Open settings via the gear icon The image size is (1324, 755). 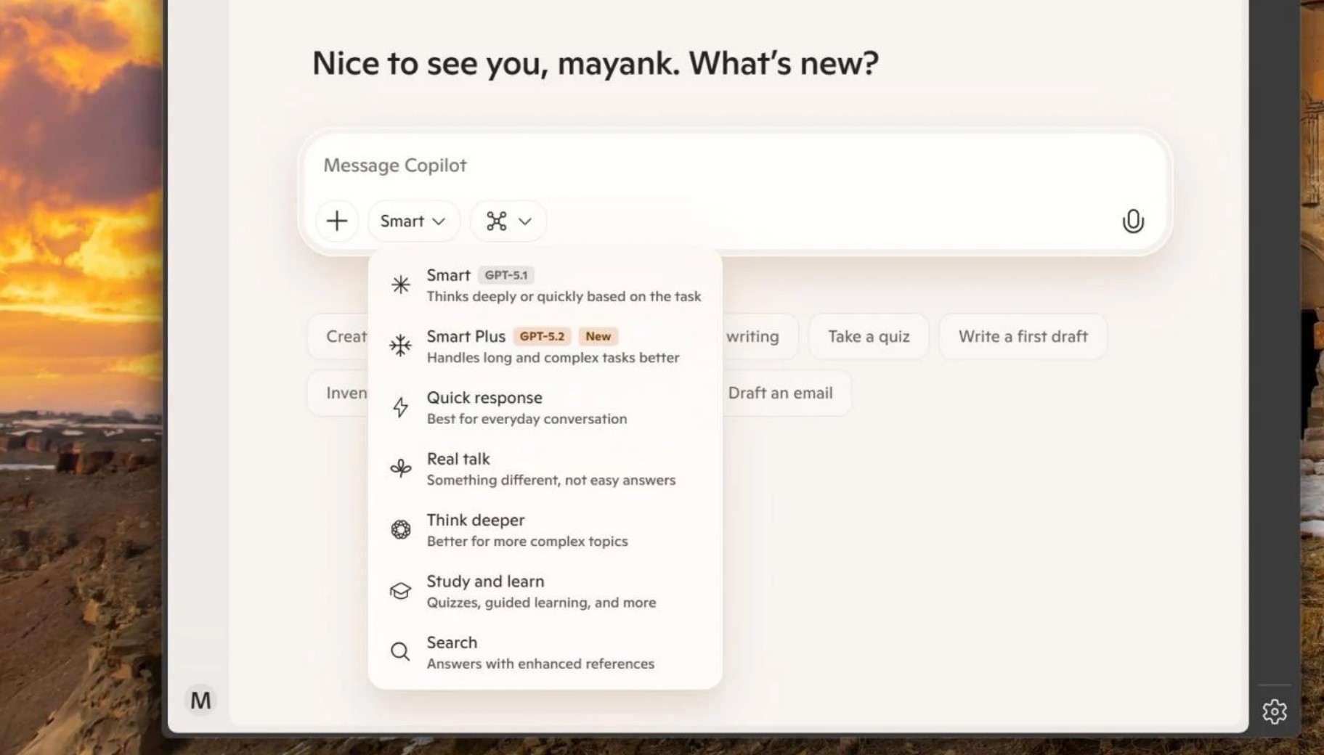[x=1274, y=711]
